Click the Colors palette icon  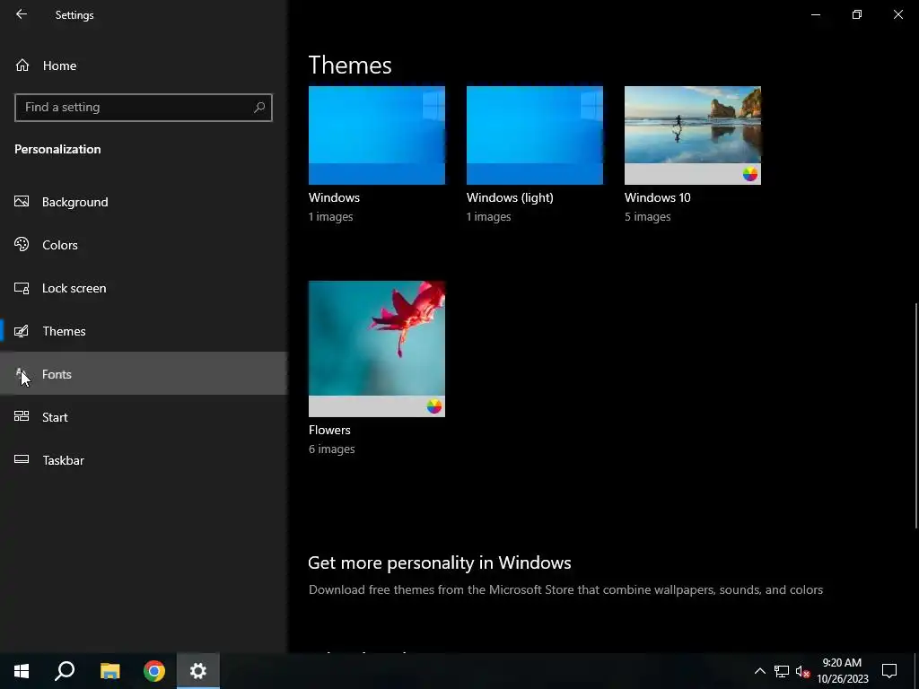pos(22,244)
